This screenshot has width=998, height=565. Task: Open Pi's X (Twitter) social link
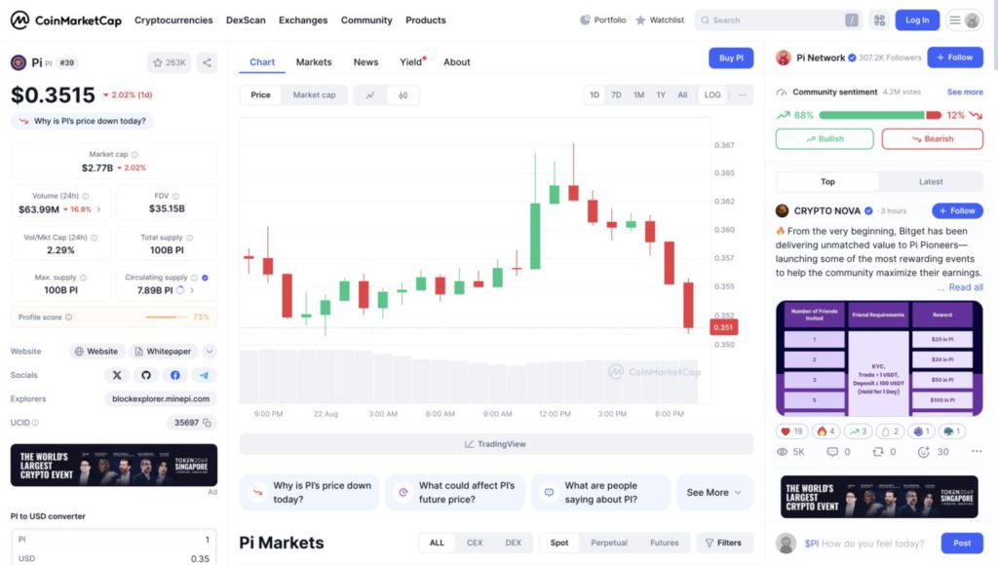(x=117, y=375)
